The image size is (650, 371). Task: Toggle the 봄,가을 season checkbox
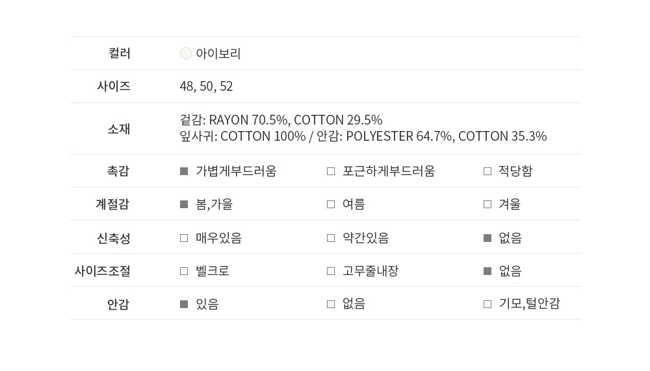184,204
